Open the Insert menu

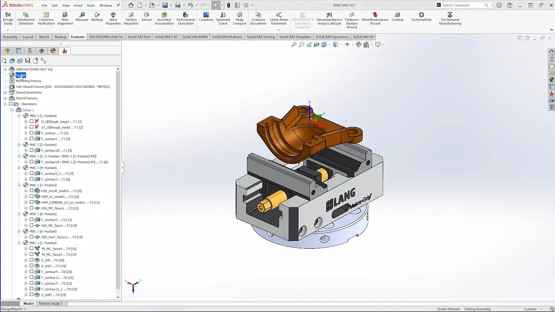(x=78, y=5)
